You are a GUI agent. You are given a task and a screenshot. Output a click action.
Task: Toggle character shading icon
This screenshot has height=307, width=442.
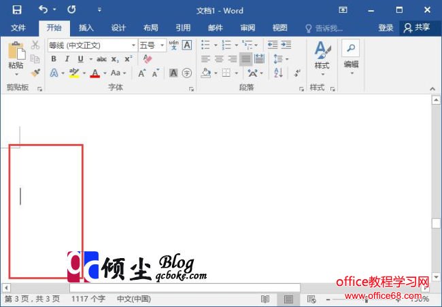point(173,73)
